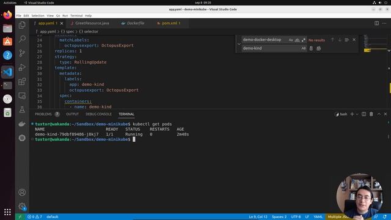The height and width of the screenshot is (220, 391).
Task: Open the Manage gear icon
Action: click(x=22, y=207)
